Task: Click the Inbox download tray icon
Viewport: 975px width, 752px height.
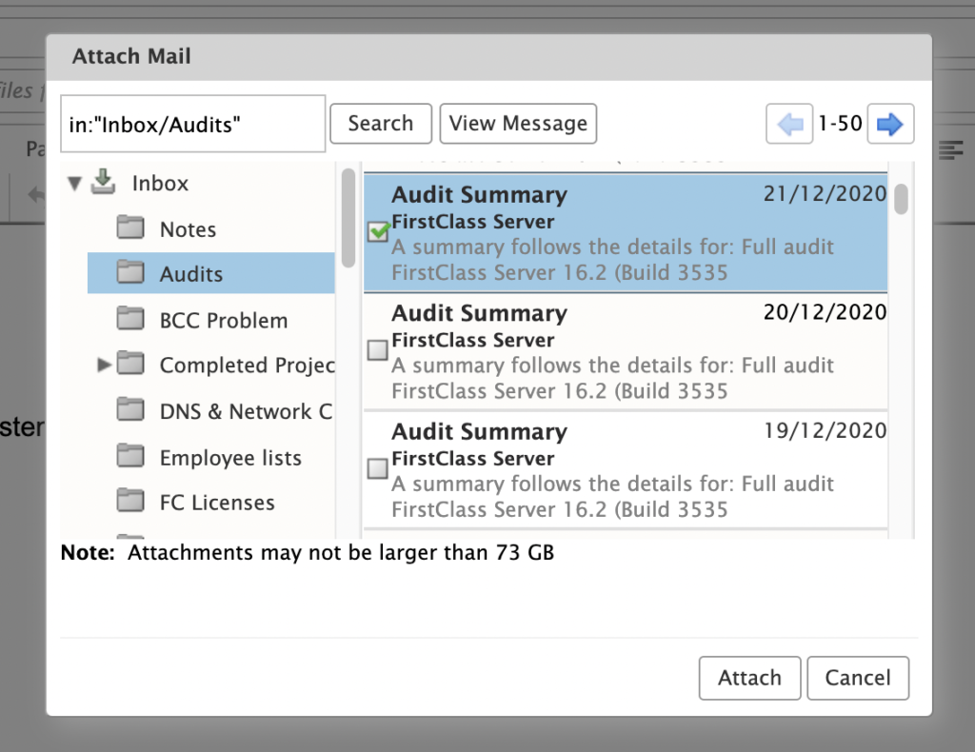Action: tap(103, 182)
